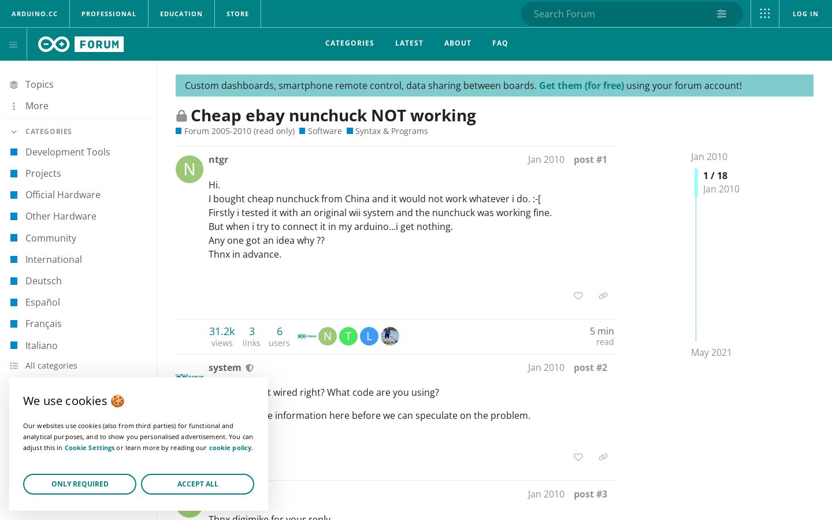Open the Arduino apps grid menu
This screenshot has height=520, width=832.
click(765, 14)
